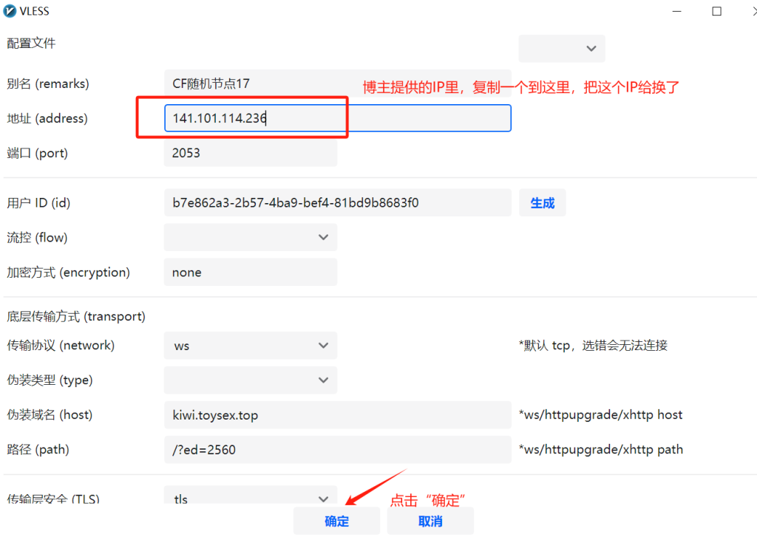The height and width of the screenshot is (537, 757).
Task: Click the 加密方式 (encryption) field showing none
Action: (x=251, y=272)
